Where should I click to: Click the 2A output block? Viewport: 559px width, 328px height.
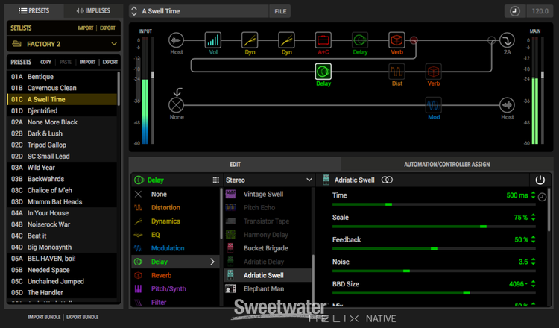tap(507, 40)
